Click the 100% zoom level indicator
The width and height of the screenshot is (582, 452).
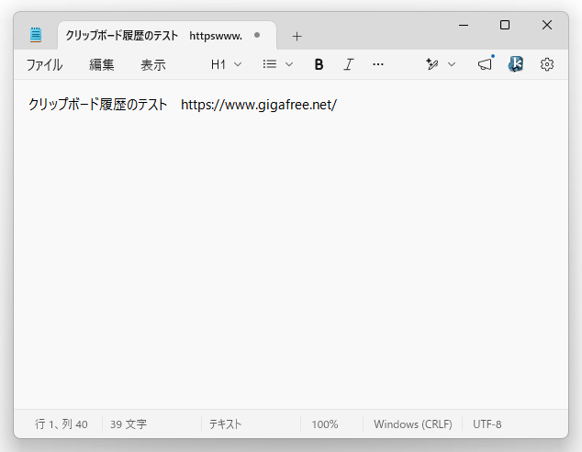pos(325,424)
